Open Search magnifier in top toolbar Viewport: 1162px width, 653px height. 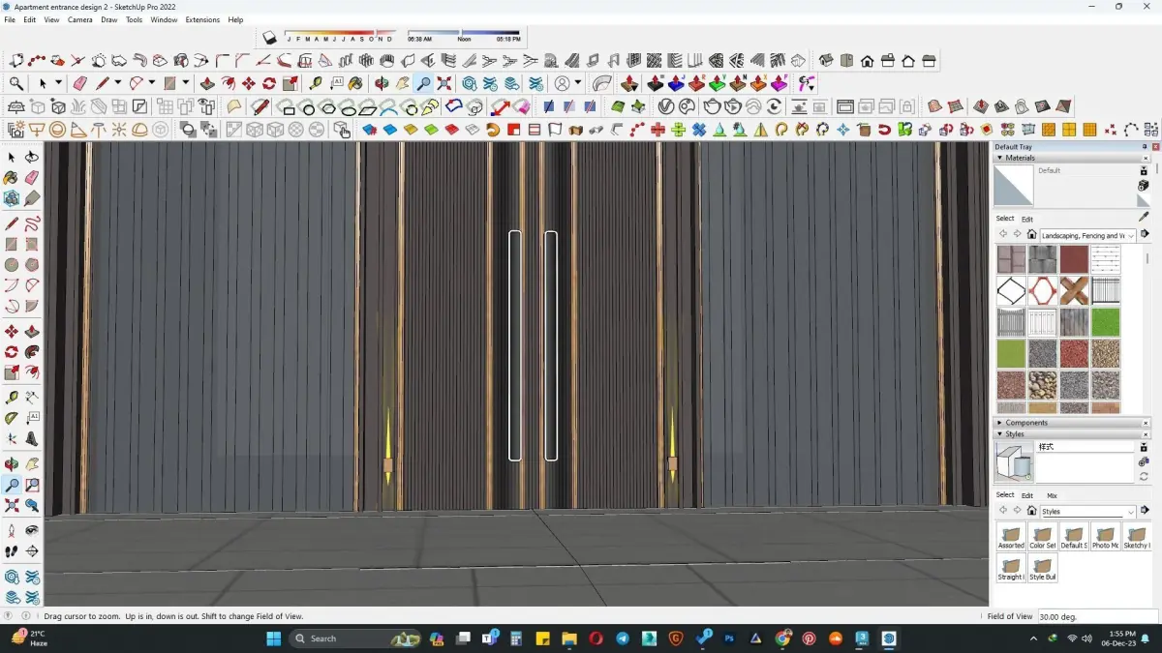[16, 84]
